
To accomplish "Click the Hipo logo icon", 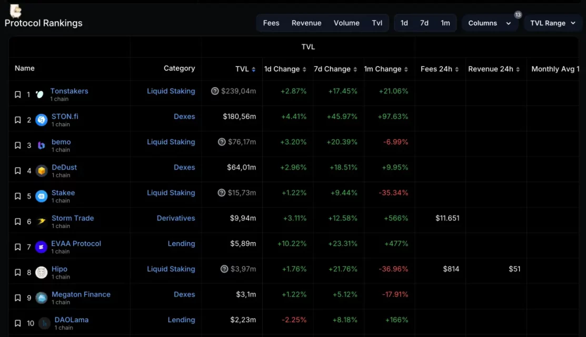I will pos(41,272).
